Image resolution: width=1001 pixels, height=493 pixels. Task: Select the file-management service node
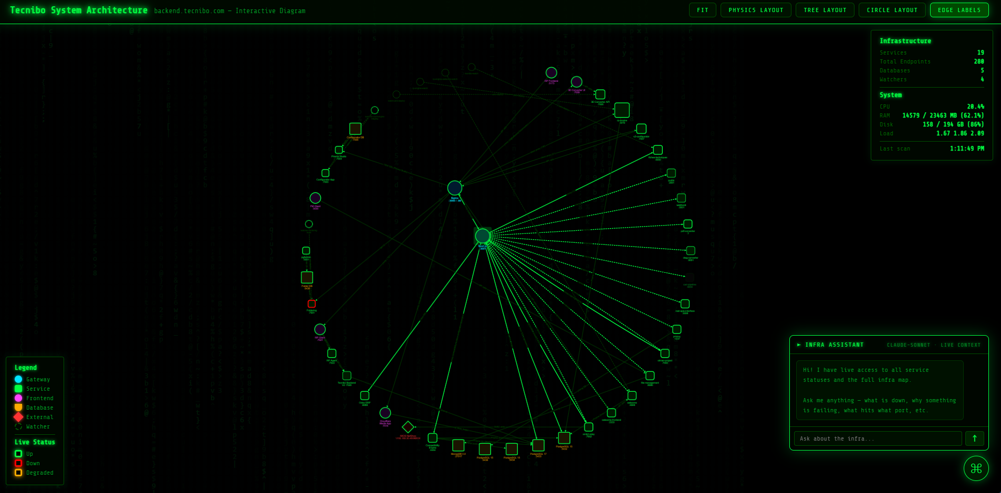point(650,376)
